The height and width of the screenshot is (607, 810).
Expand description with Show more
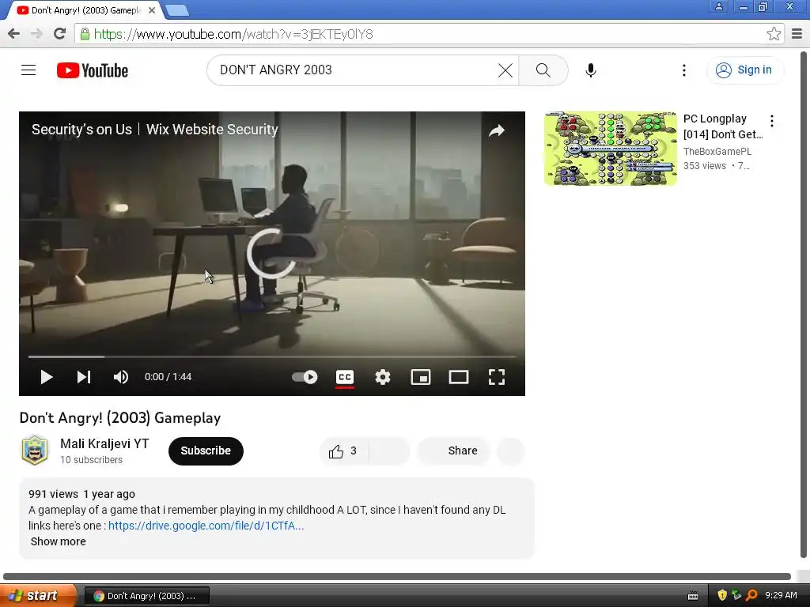pyautogui.click(x=58, y=541)
